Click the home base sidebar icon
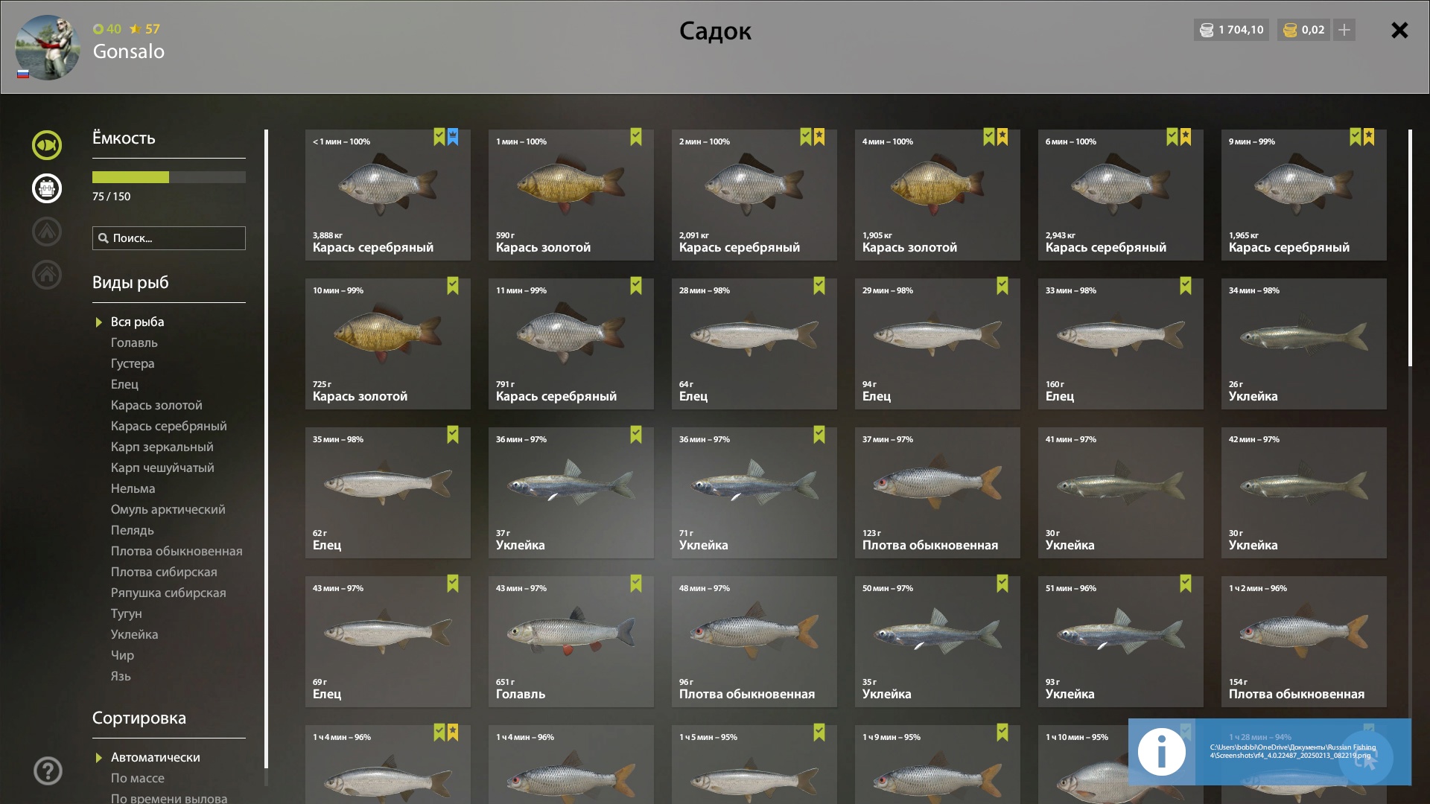The height and width of the screenshot is (804, 1430). (46, 275)
